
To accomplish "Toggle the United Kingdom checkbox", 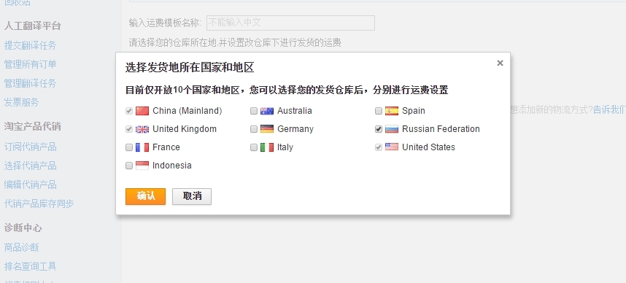I will (x=129, y=129).
